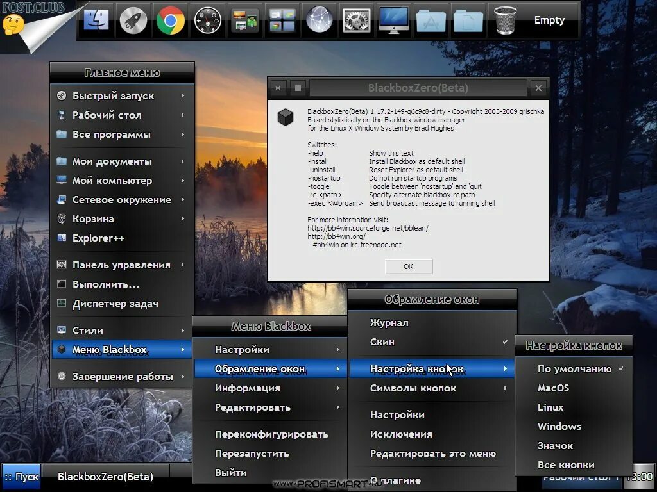657x492 pixels.
Task: Click the Empty label beside the trash
Action: 549,20
